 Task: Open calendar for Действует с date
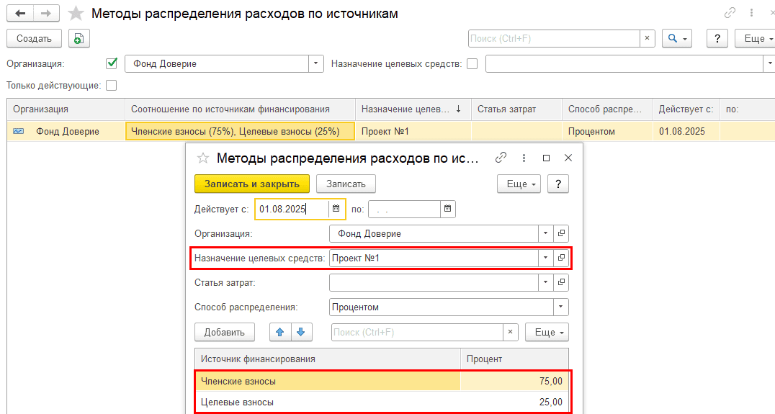[x=336, y=209]
